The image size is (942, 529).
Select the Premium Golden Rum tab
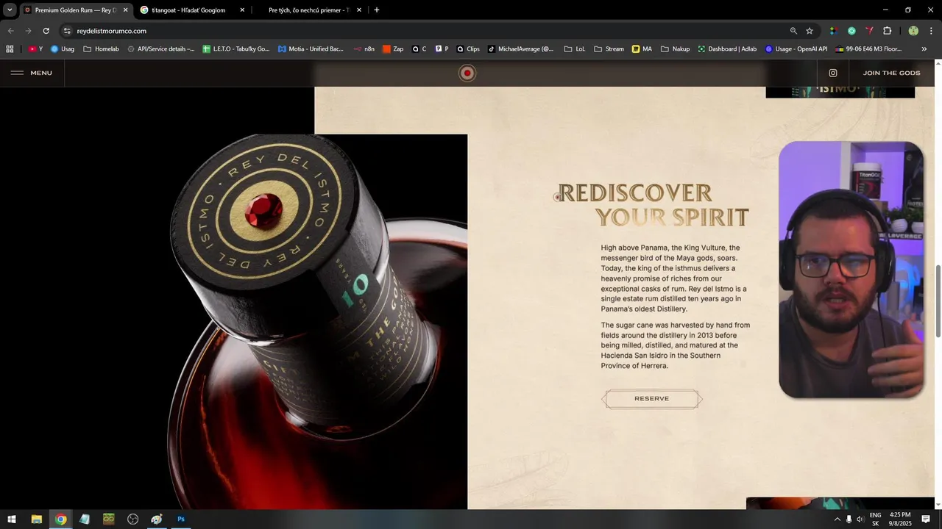tap(75, 10)
